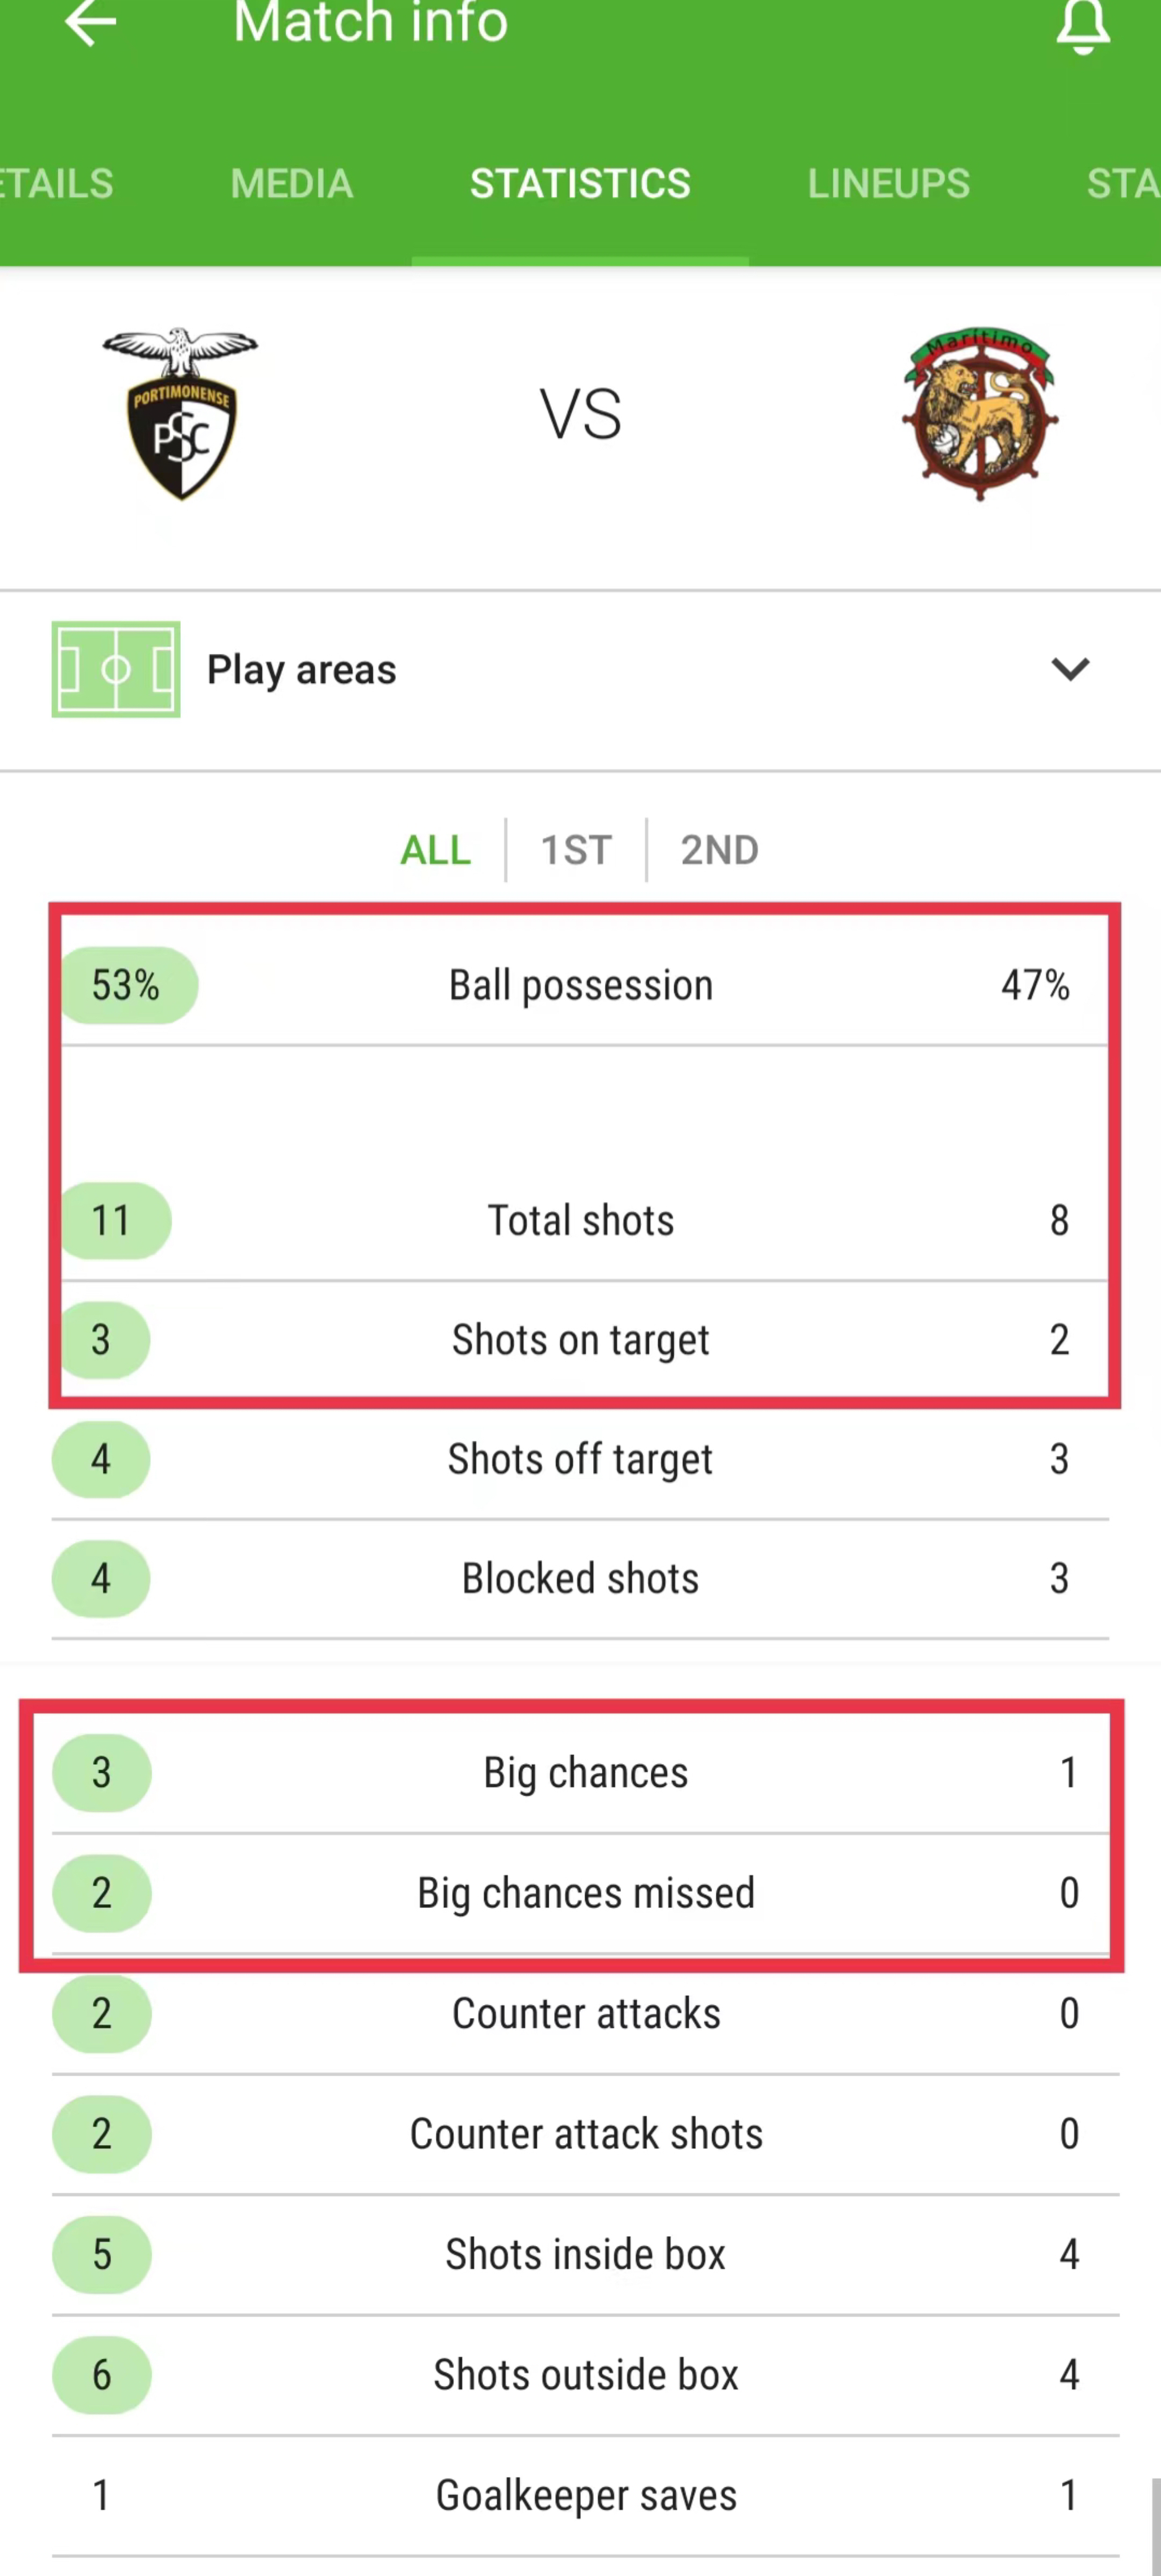Image resolution: width=1161 pixels, height=2576 pixels.
Task: Select the ALL period filter
Action: click(x=435, y=850)
